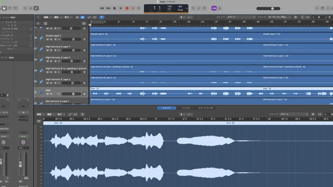Click the Add Track plus button
This screenshot has width=333, height=187.
(x=38, y=24)
